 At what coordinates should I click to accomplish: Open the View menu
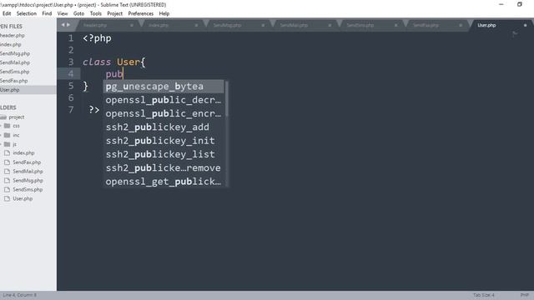(x=63, y=13)
